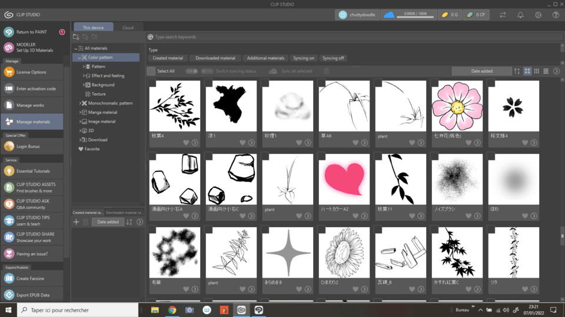Tick the checkbox on ひまわり2 thumbnail

(x=322, y=230)
